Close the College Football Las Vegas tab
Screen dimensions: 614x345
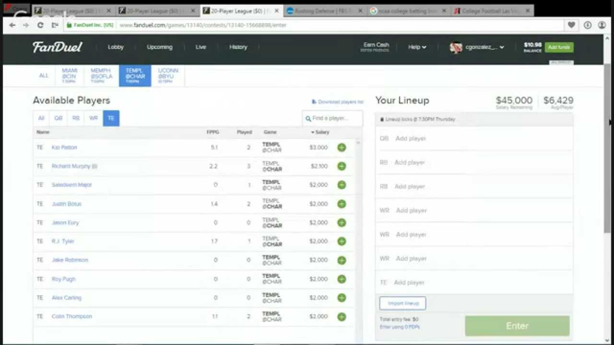(527, 11)
